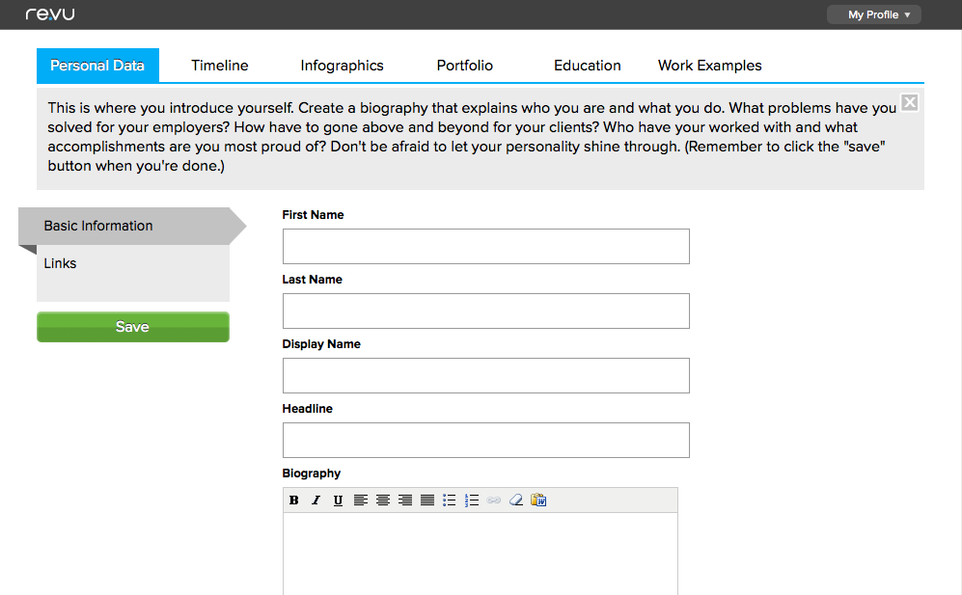Justify the biography text
This screenshot has width=962, height=595.
[x=427, y=500]
